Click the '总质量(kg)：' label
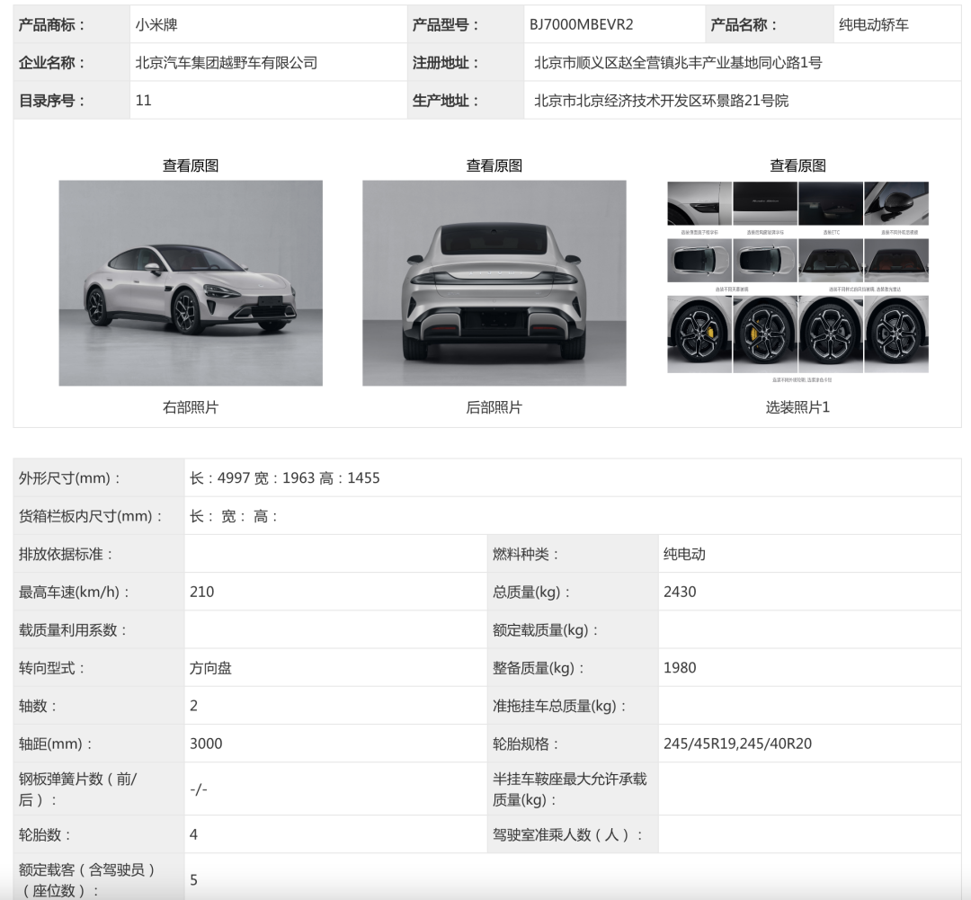This screenshot has width=971, height=900. [x=532, y=592]
